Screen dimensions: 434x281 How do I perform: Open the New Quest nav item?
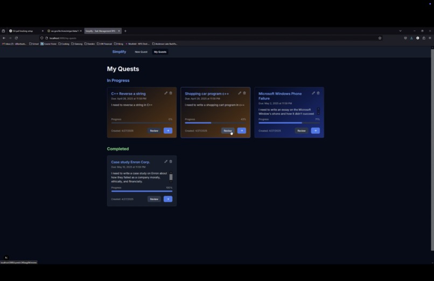141,52
